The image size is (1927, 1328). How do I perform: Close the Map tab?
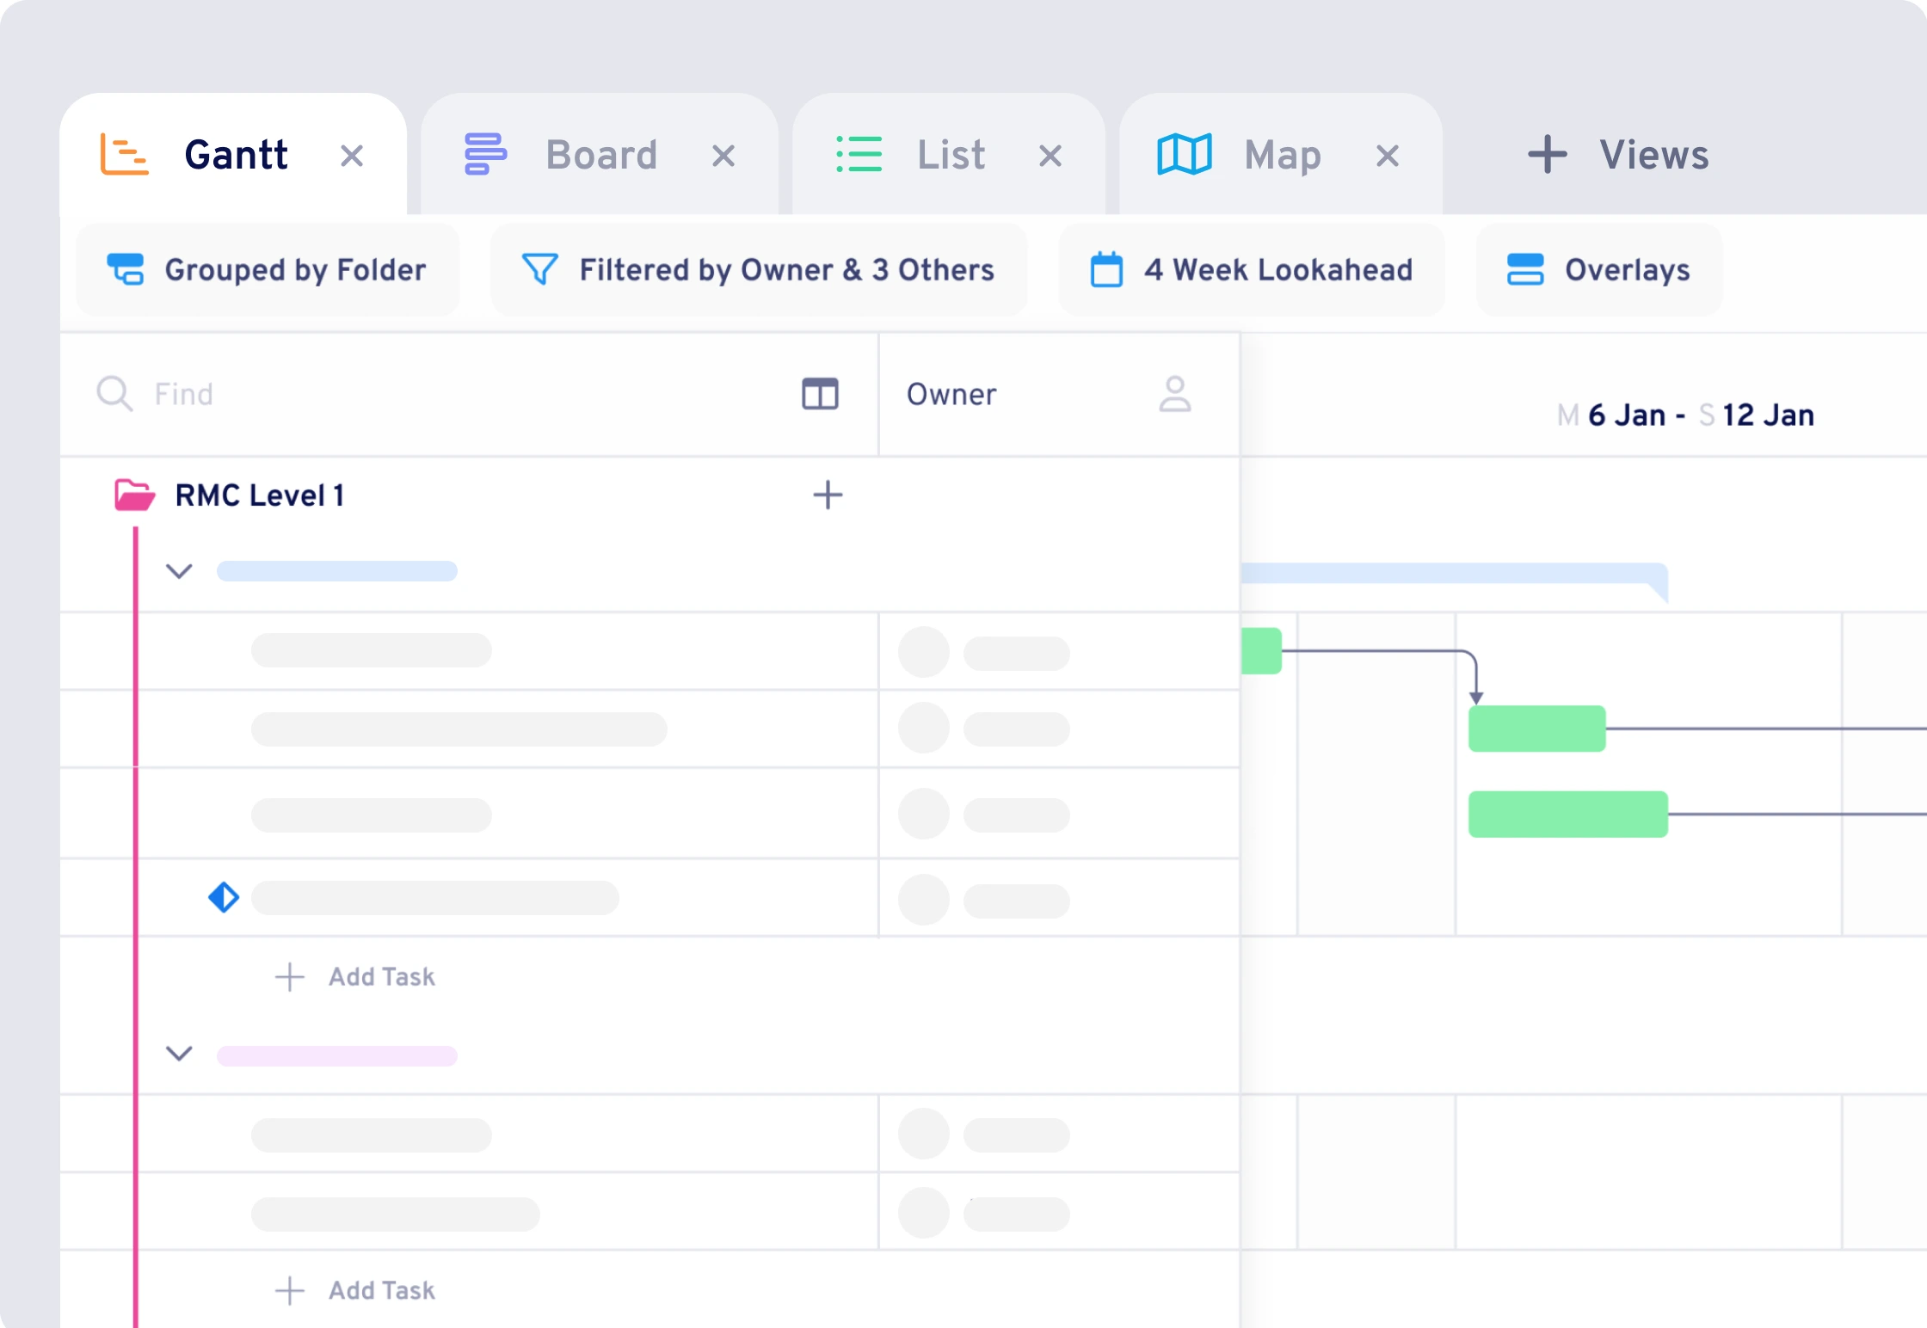[x=1387, y=156]
